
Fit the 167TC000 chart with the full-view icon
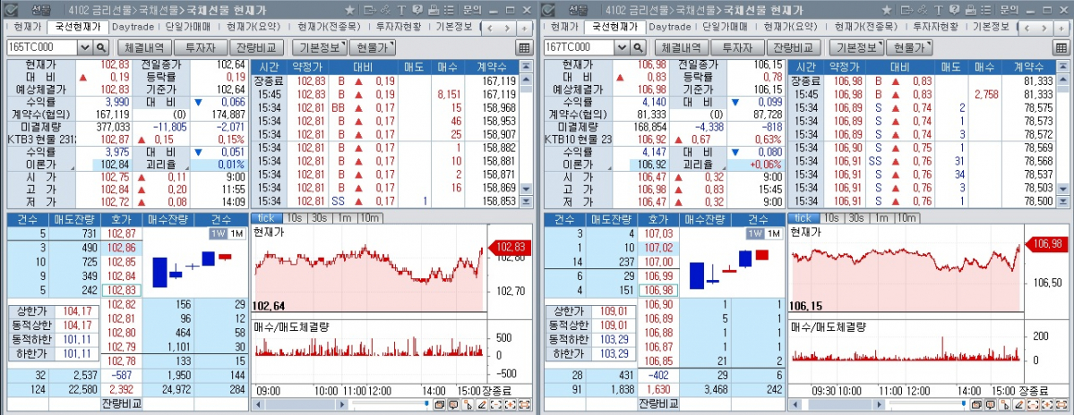point(1061,405)
